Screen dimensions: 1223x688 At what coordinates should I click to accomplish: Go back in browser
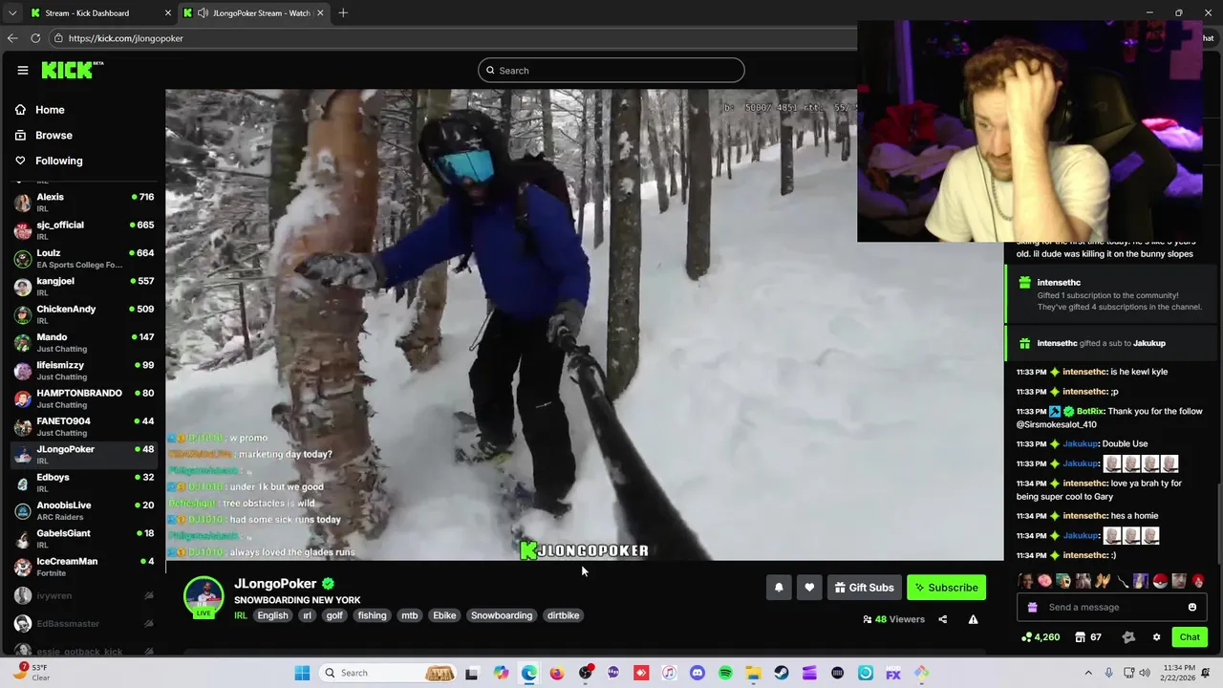(11, 38)
